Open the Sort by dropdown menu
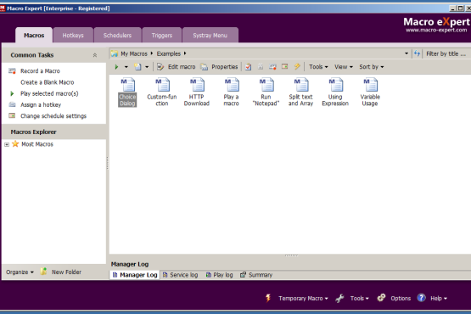 (372, 67)
